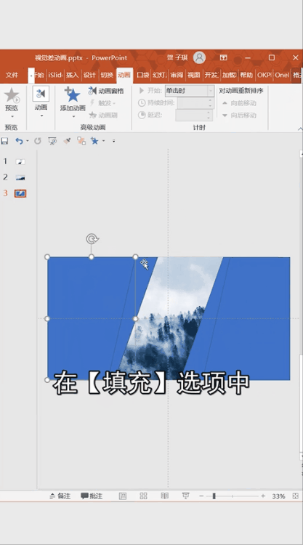Switch to the 帮助 help tab
Screen dimensions: 303x545
246,75
